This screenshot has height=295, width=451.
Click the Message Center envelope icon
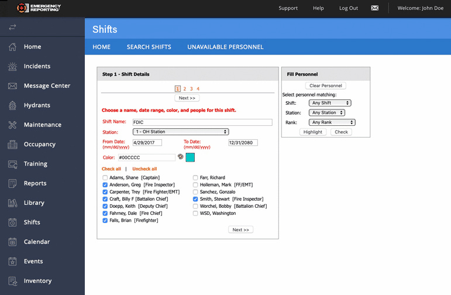click(12, 86)
